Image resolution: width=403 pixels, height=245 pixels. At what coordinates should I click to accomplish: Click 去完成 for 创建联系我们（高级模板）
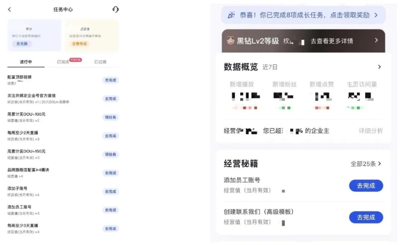click(366, 217)
